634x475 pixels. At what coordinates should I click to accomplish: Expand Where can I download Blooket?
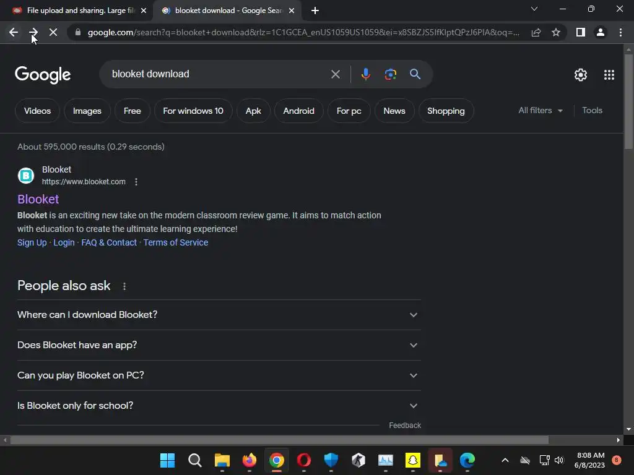coord(219,315)
